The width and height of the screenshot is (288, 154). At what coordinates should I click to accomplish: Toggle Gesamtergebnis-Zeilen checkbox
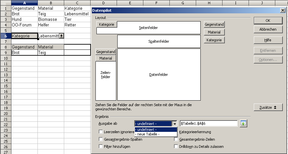(176, 139)
